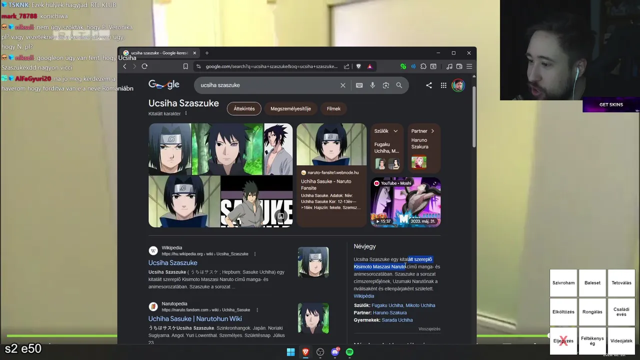
Task: Switch to the ucsiha szaszuke browser tab
Action: tap(160, 53)
